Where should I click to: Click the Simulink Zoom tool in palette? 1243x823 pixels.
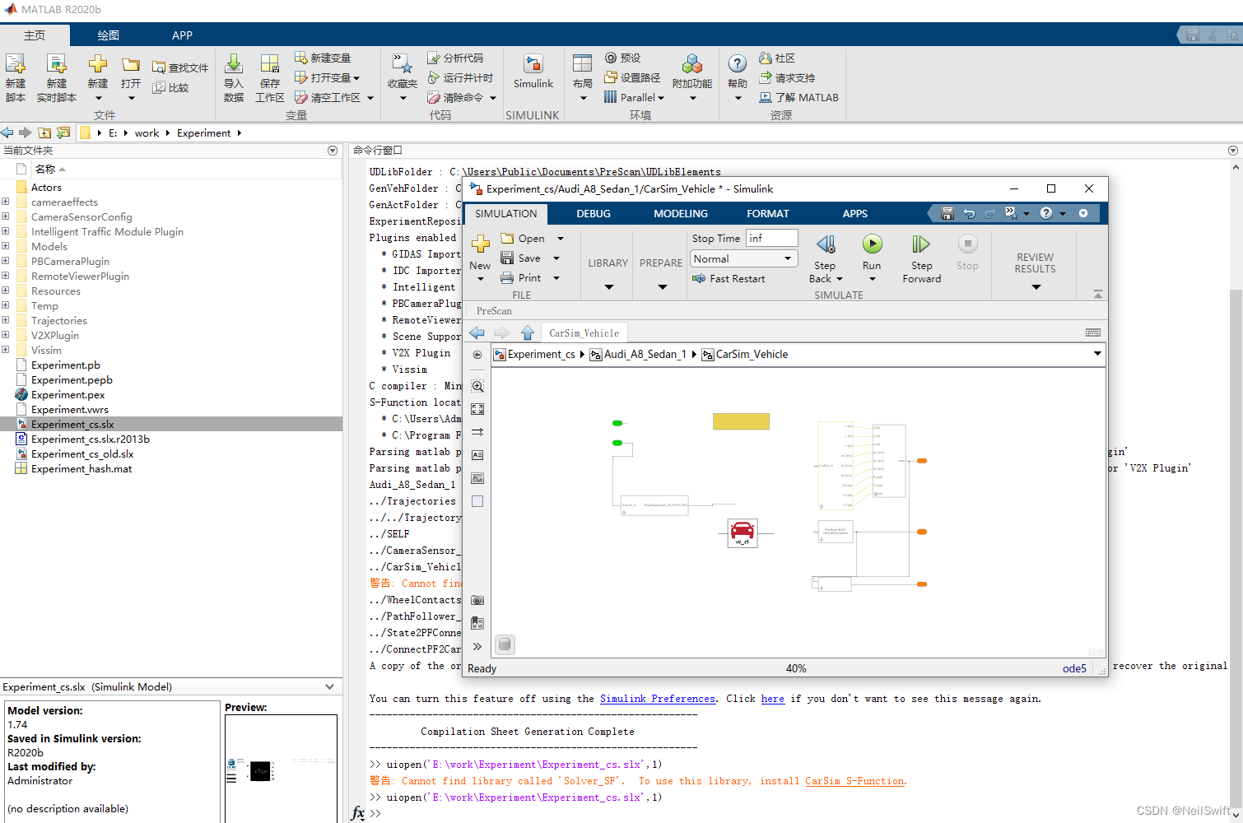477,386
